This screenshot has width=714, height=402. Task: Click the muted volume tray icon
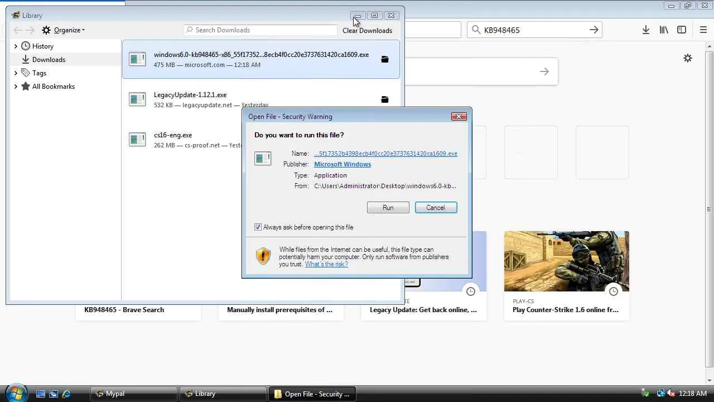click(x=670, y=394)
